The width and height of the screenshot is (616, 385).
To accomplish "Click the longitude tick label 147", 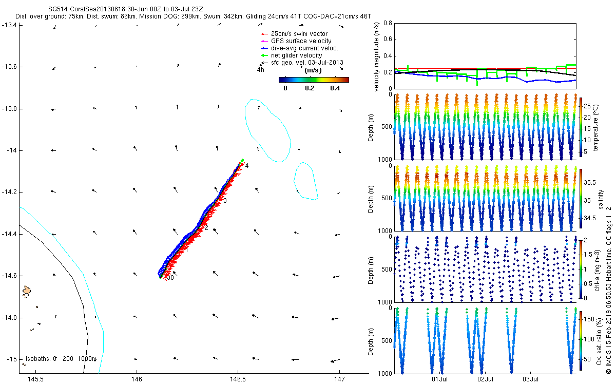I will [339, 379].
